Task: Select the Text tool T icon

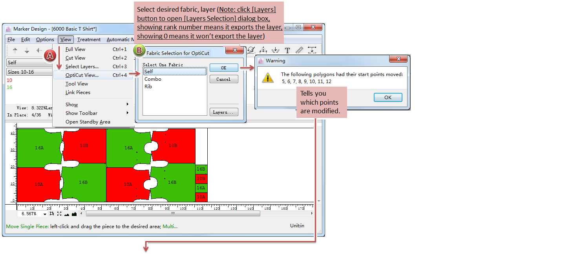Action: tap(287, 50)
